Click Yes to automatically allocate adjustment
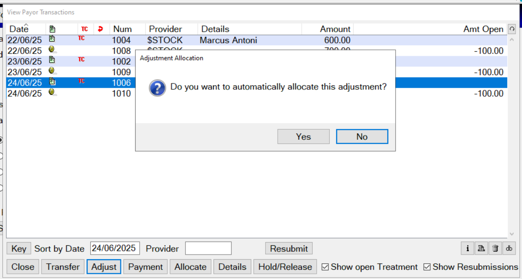The height and width of the screenshot is (279, 522). [303, 137]
